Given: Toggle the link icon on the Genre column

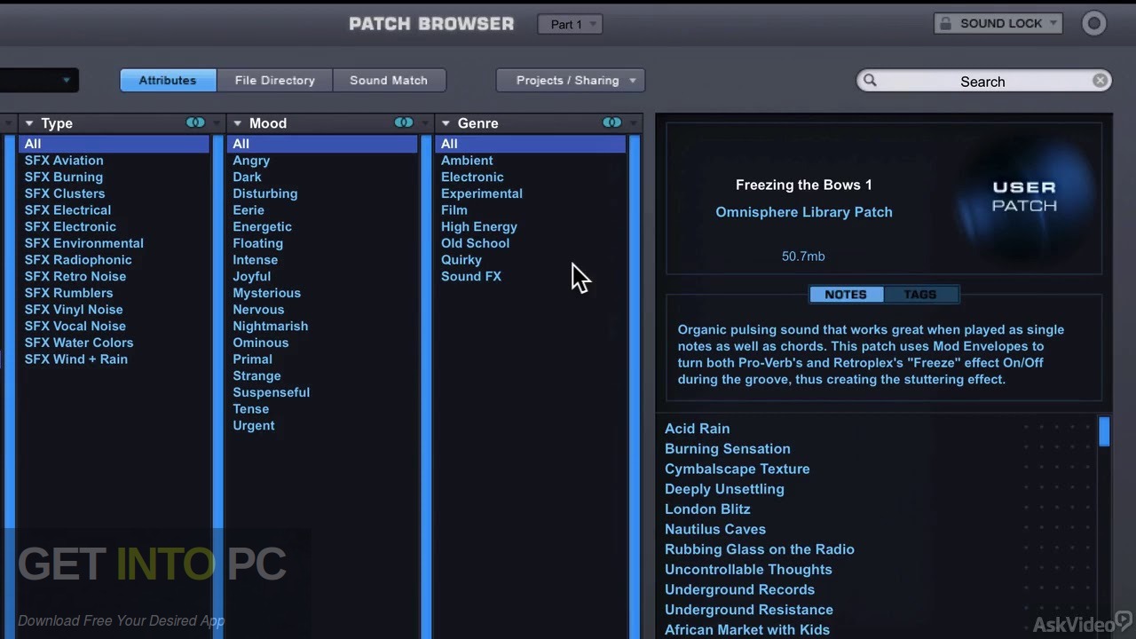Looking at the screenshot, I should [x=611, y=122].
